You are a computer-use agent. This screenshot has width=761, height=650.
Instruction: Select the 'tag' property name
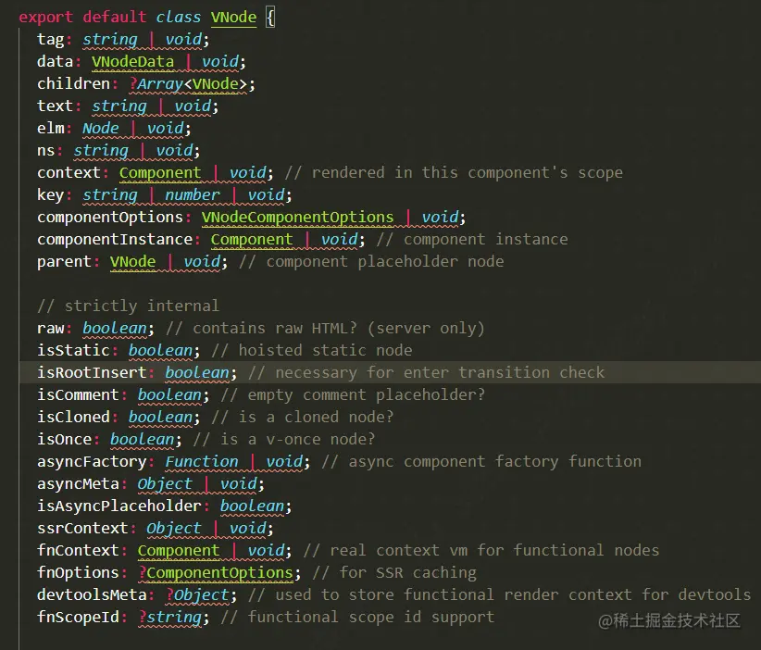click(51, 39)
